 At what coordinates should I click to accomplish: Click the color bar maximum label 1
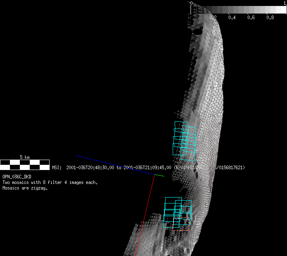pos(285,3)
